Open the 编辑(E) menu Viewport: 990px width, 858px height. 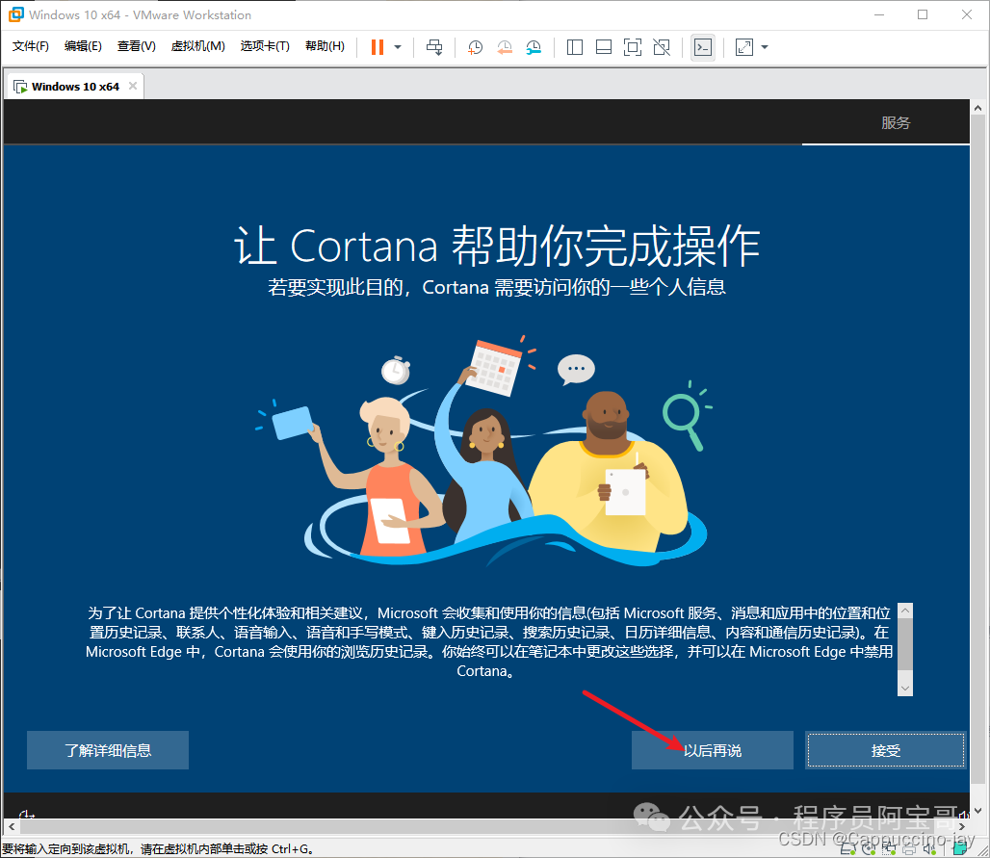pyautogui.click(x=83, y=45)
